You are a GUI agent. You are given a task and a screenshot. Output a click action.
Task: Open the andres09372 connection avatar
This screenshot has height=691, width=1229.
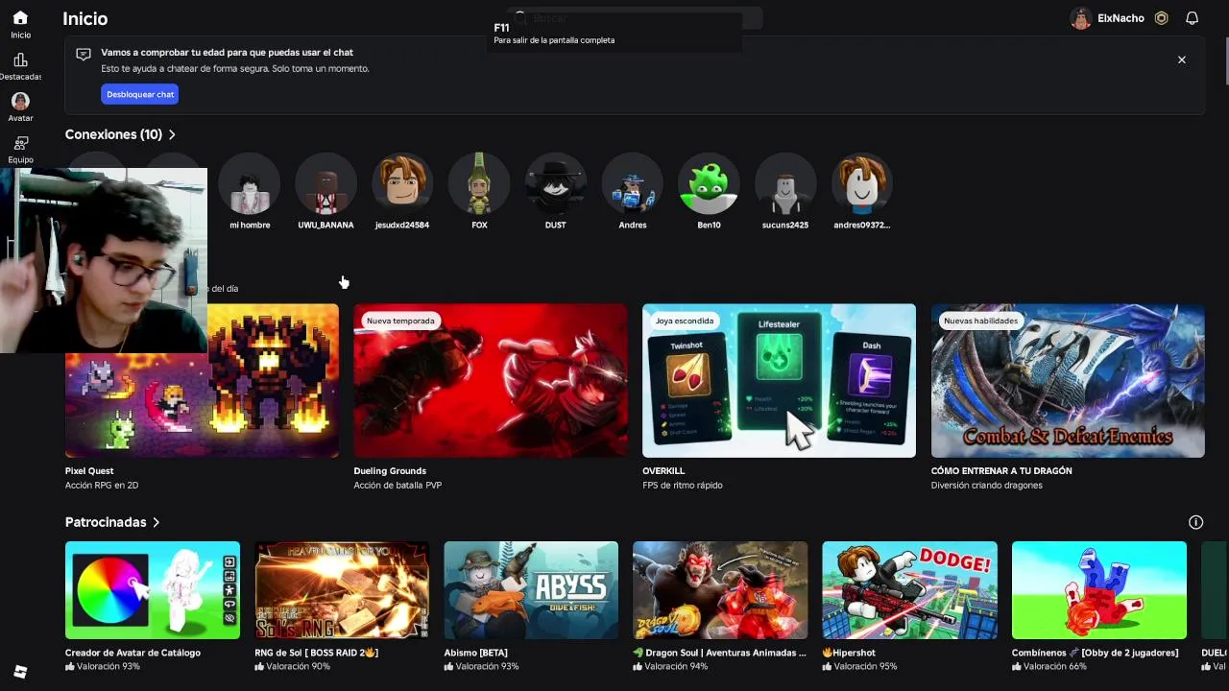(862, 183)
